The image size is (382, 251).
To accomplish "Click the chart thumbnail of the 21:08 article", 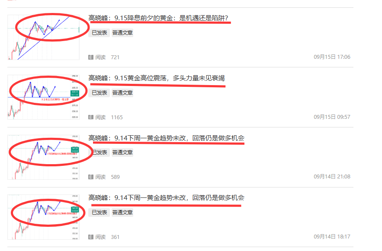I will (43, 157).
